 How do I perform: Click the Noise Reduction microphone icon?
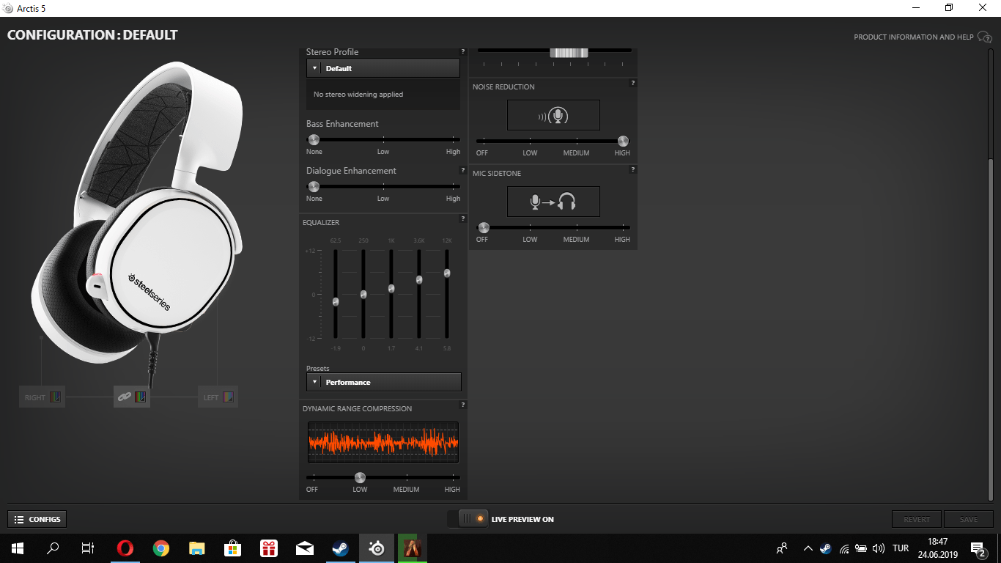pyautogui.click(x=553, y=115)
